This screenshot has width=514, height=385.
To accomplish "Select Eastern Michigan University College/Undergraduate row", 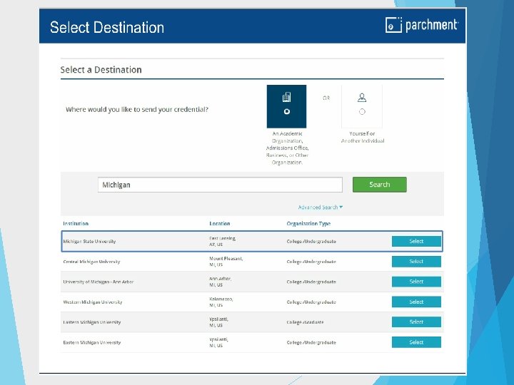I will coord(416,342).
